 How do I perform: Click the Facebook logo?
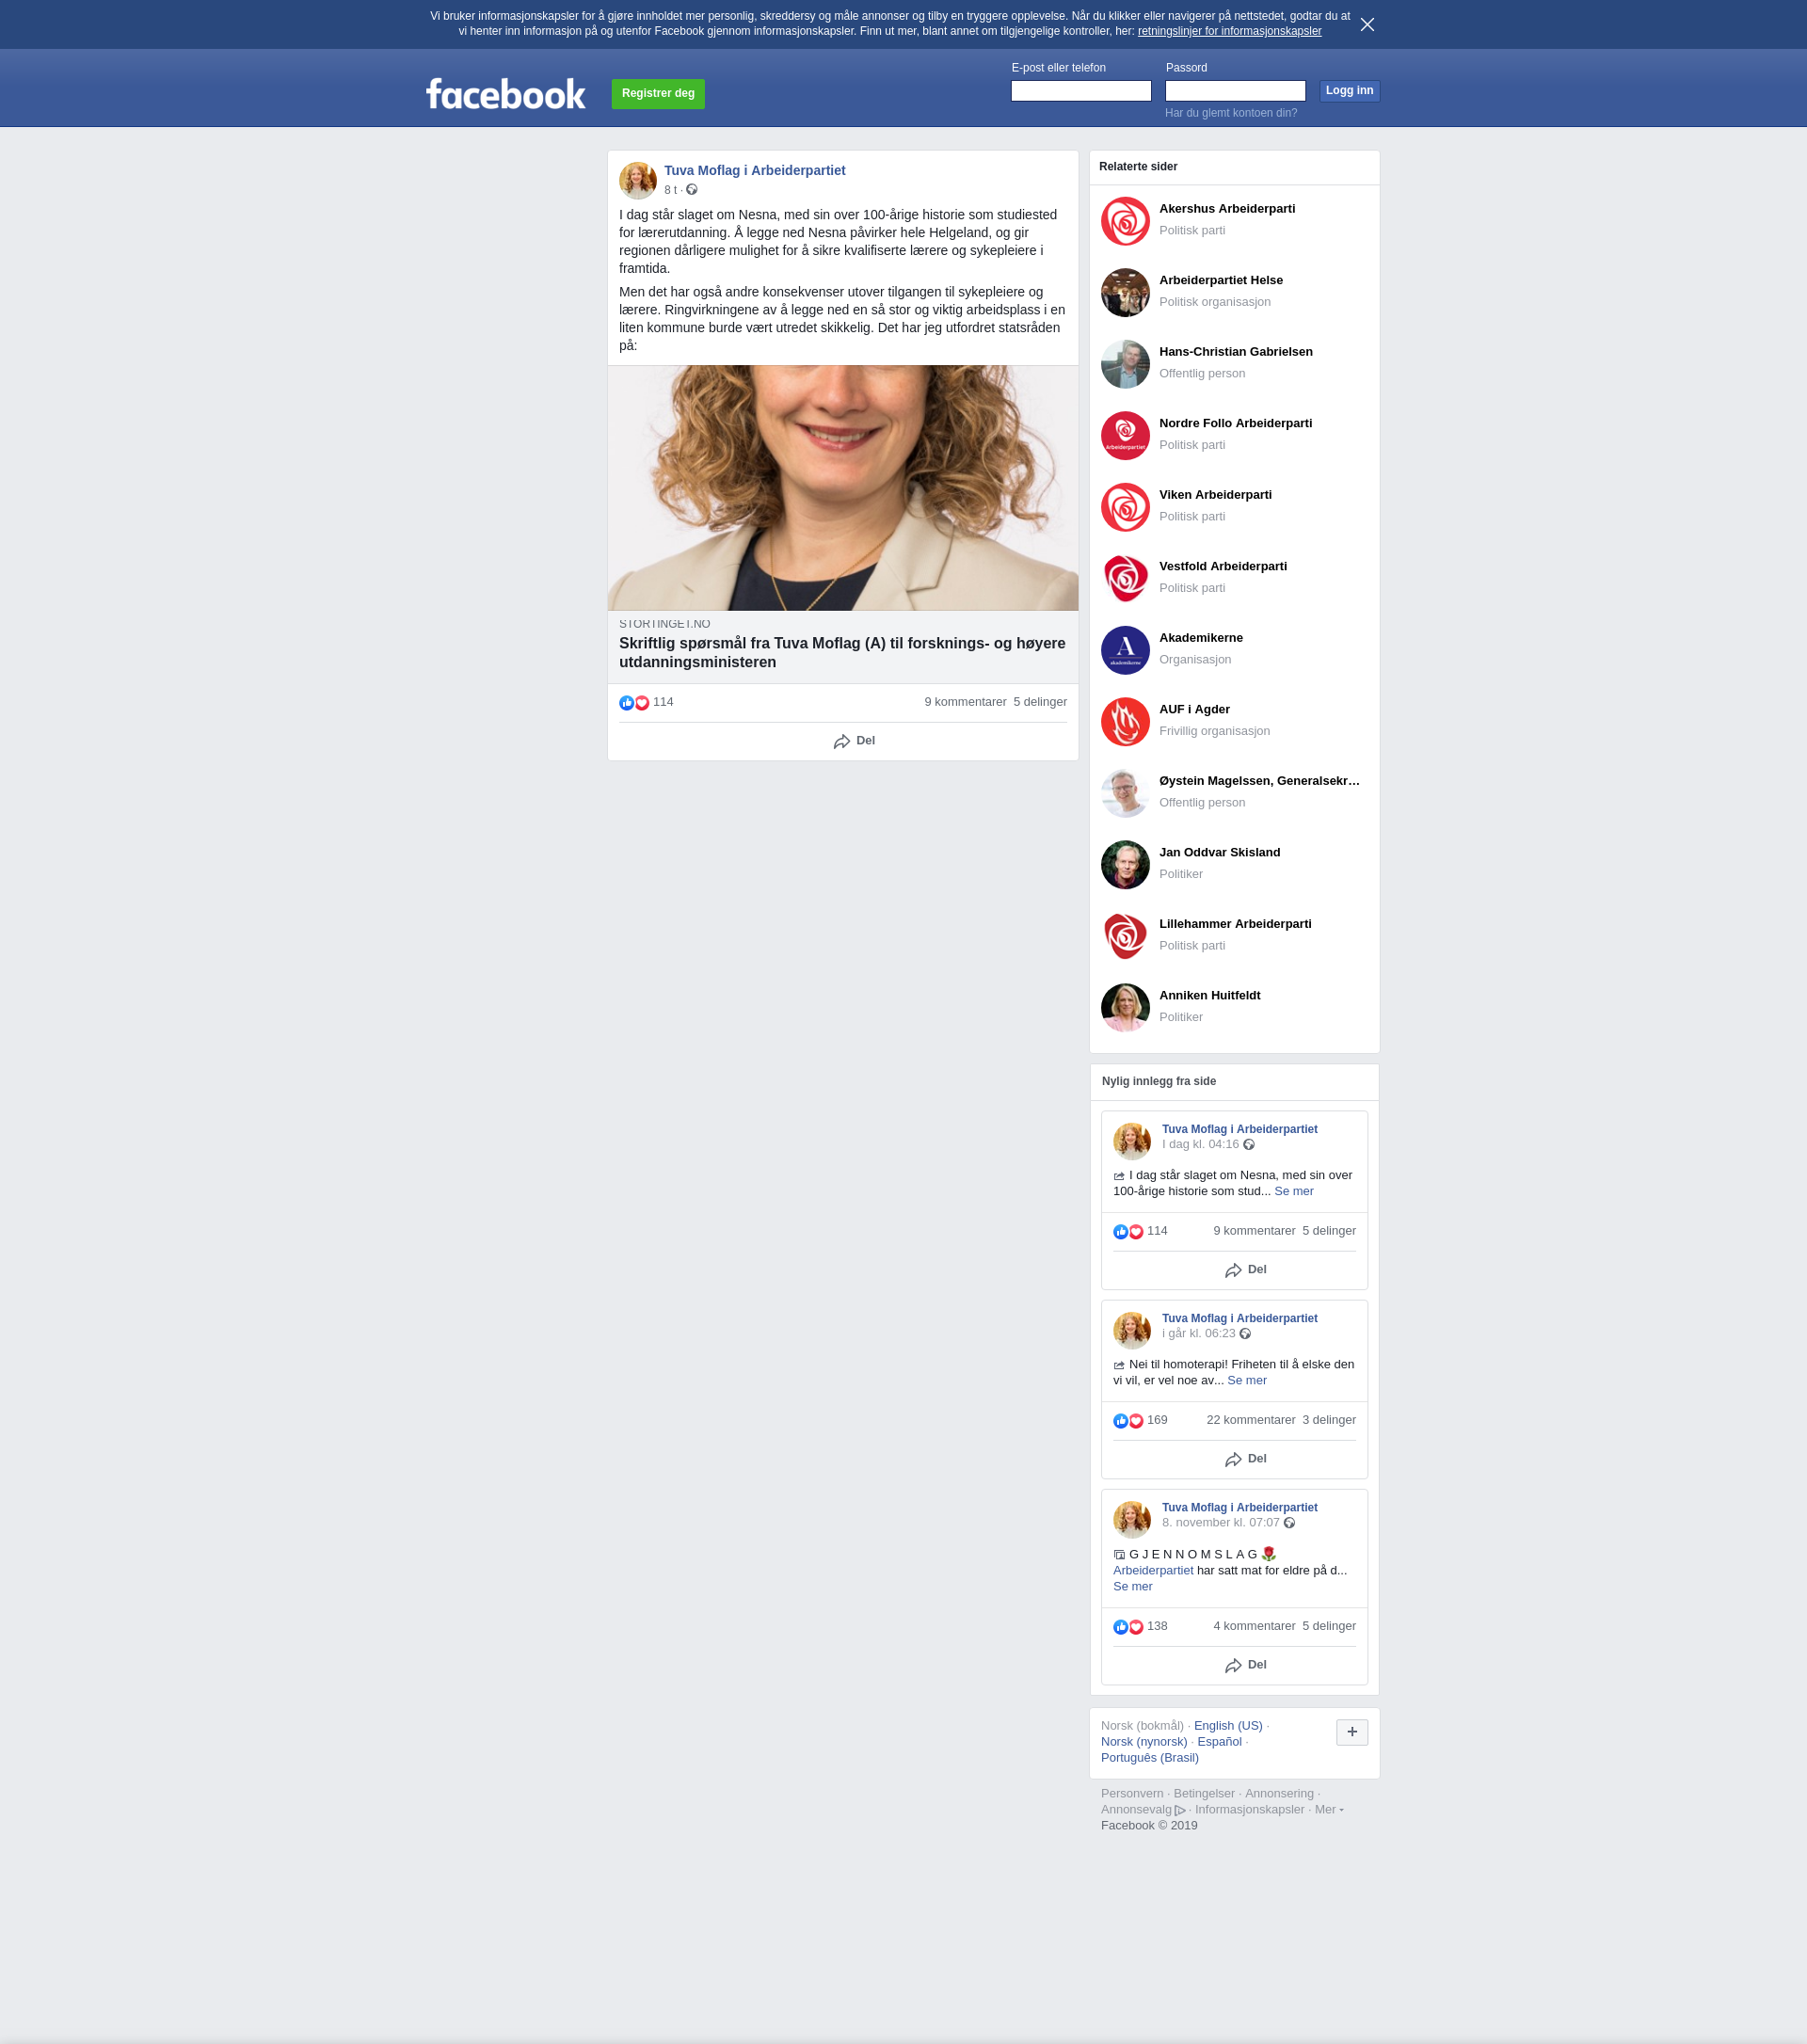(506, 94)
